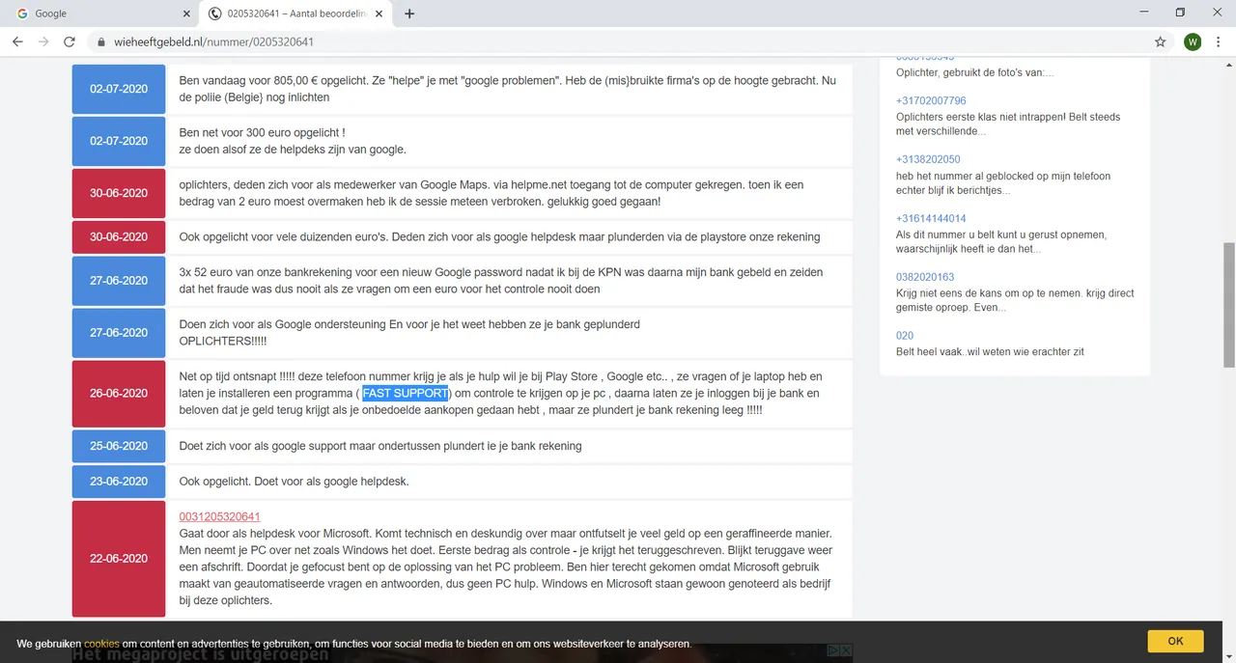Open sidebar number 0382020163
The image size is (1236, 663).
coord(925,277)
